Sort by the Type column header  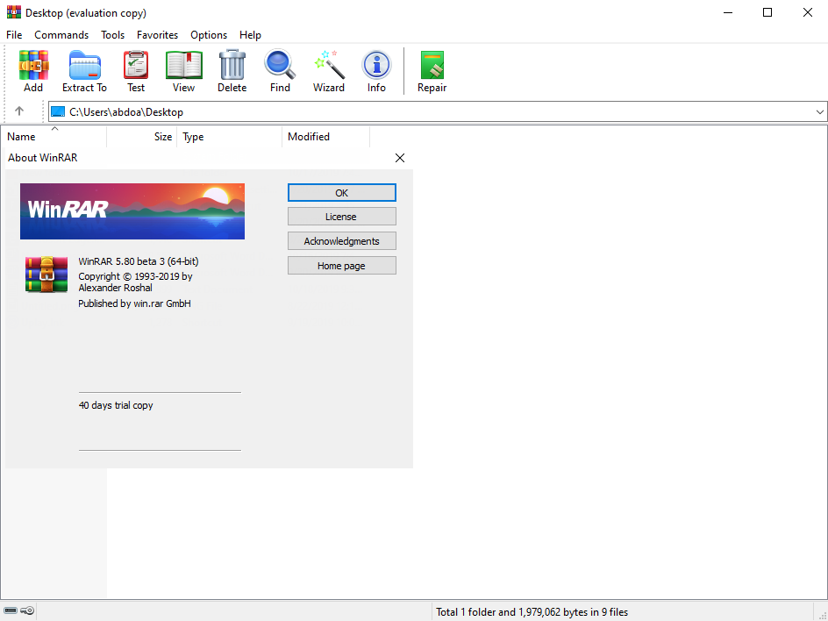click(229, 137)
